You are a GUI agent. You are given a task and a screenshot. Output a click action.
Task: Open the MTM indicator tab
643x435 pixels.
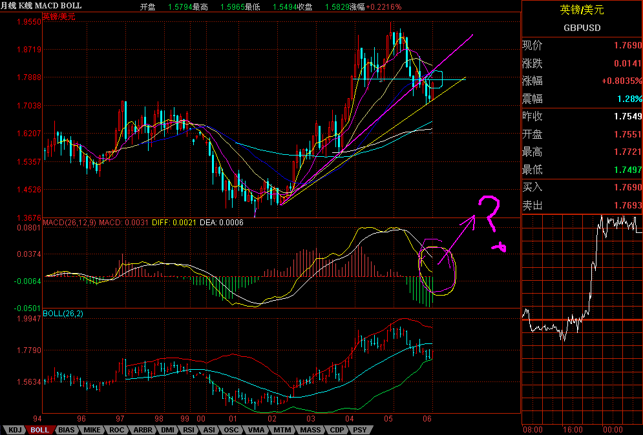pyautogui.click(x=282, y=430)
